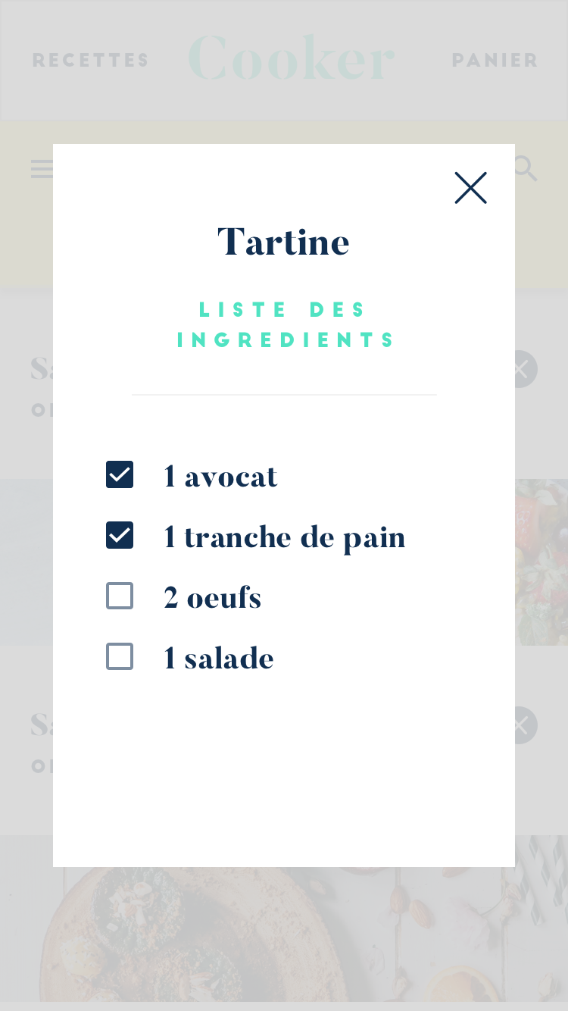Click the "1 avocat" ingredient label
The height and width of the screenshot is (1011, 568).
(220, 477)
